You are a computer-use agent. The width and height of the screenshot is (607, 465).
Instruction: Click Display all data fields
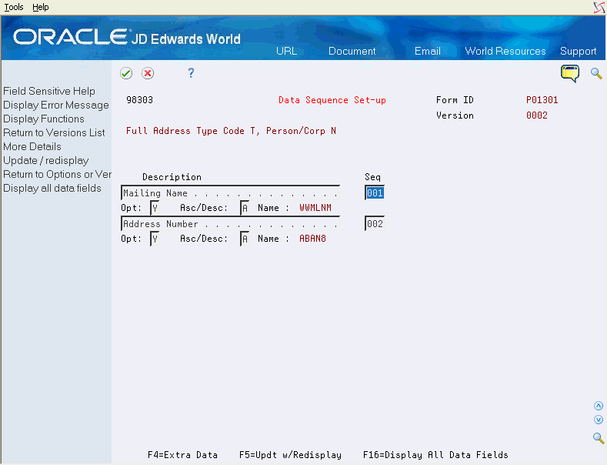coord(52,189)
